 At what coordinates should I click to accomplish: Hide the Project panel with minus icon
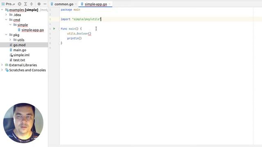(45, 4)
